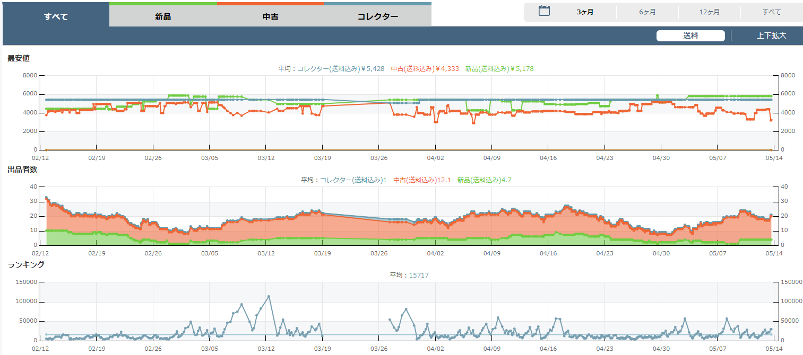This screenshot has height=355, width=803.
Task: Select the すべて tab
Action: point(56,16)
